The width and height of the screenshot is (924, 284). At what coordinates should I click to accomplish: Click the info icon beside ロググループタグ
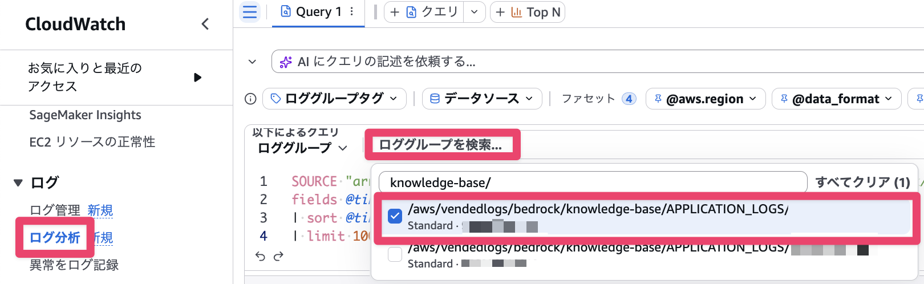coord(250,99)
